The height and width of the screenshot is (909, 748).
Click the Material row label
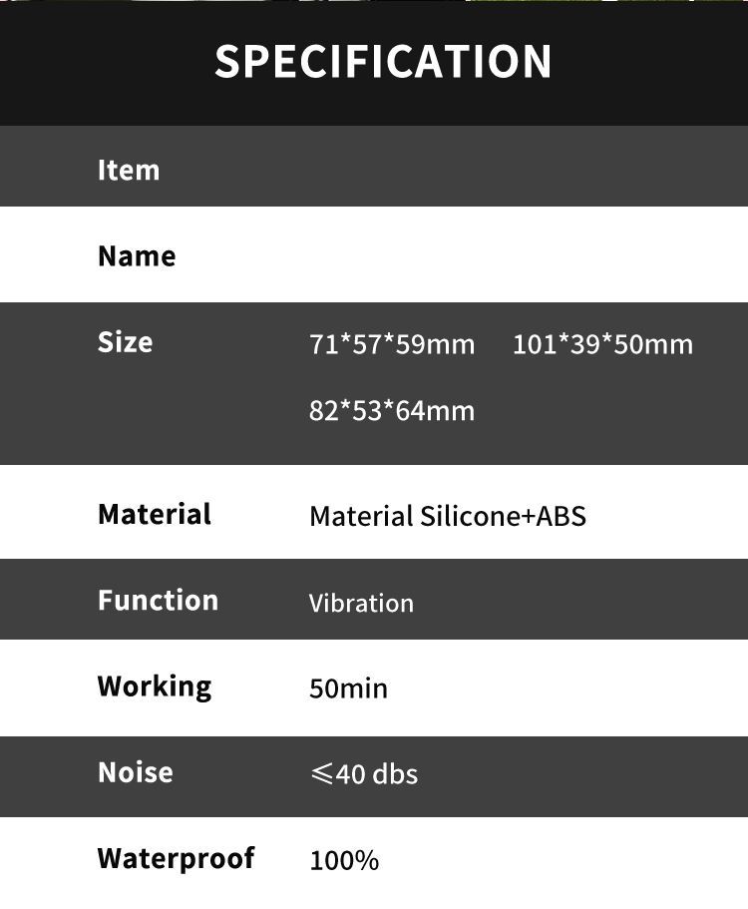(155, 514)
